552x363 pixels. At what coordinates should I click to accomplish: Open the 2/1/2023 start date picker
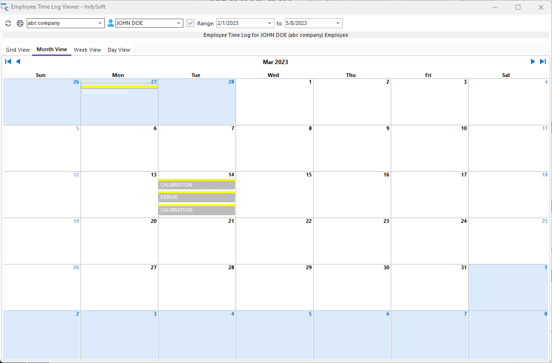[270, 23]
